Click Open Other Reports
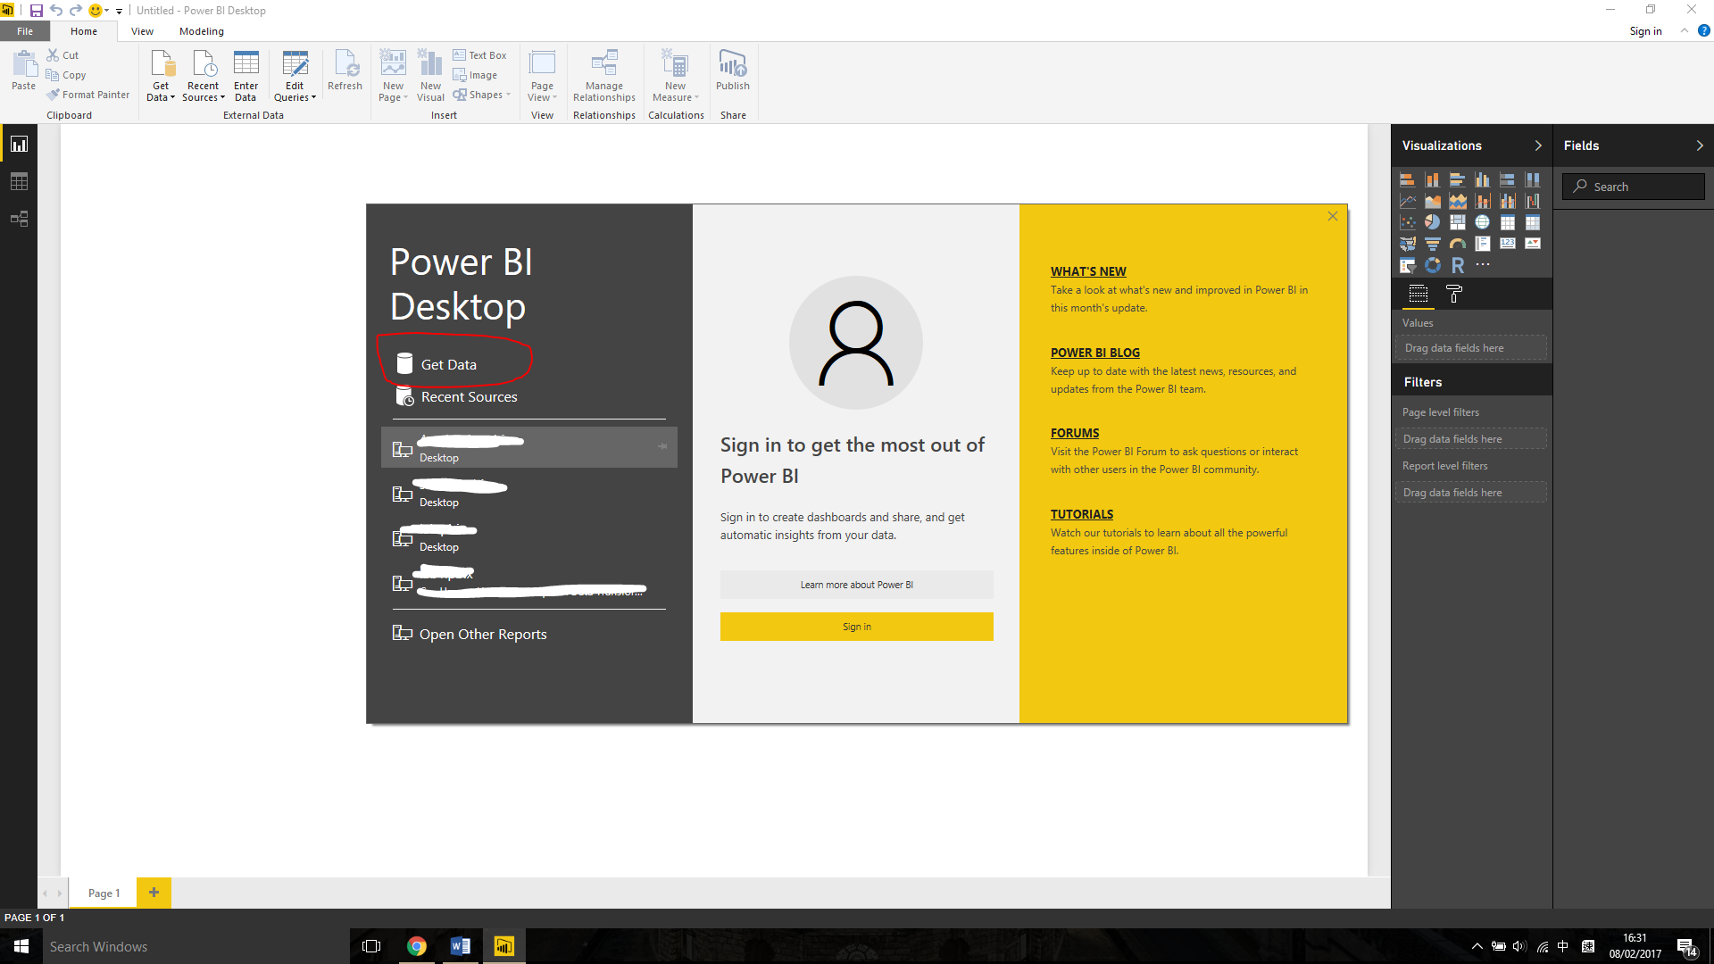The height and width of the screenshot is (964, 1714). tap(470, 634)
